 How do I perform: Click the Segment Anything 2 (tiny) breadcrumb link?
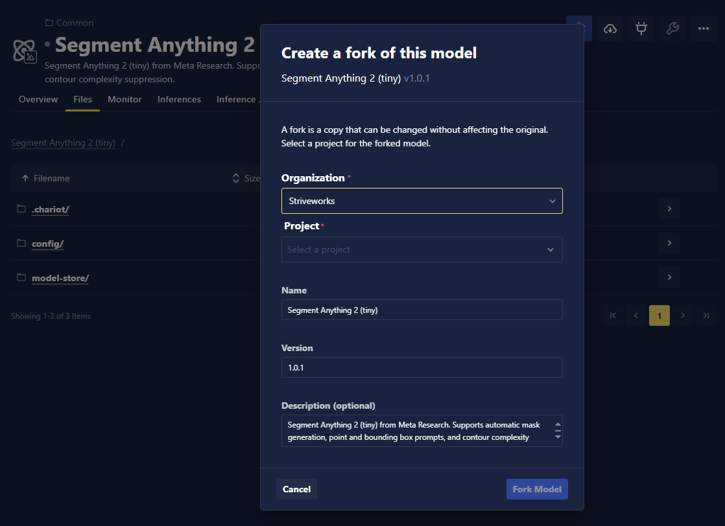coord(64,143)
